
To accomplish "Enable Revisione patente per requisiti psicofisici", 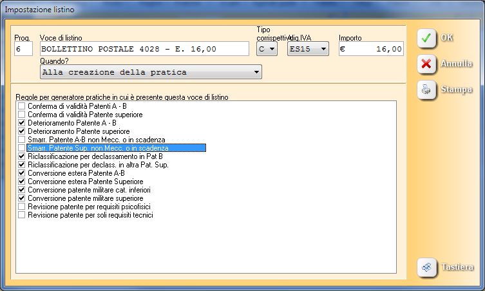I will 22,207.
